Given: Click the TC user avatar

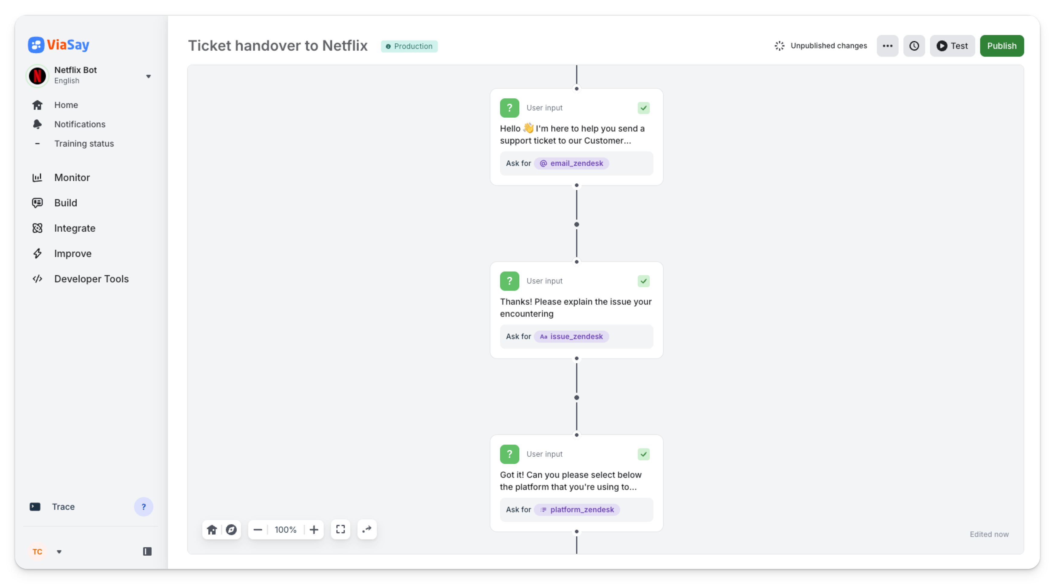Looking at the screenshot, I should pos(37,551).
